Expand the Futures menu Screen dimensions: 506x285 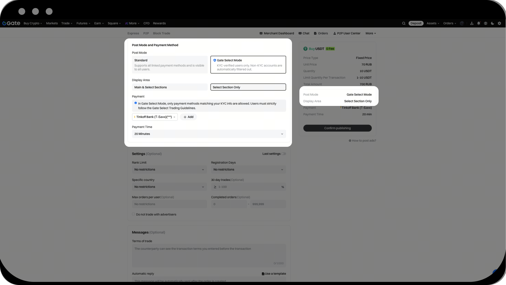click(x=84, y=23)
